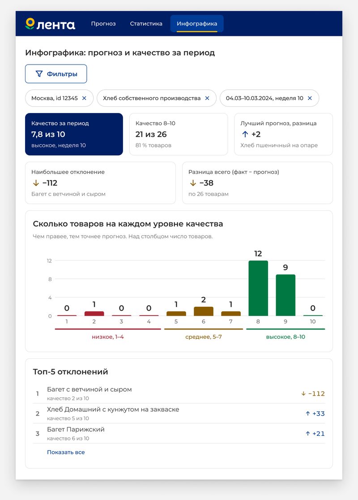358x500 pixels.
Task: Click the +33 deviation value
Action: [319, 413]
